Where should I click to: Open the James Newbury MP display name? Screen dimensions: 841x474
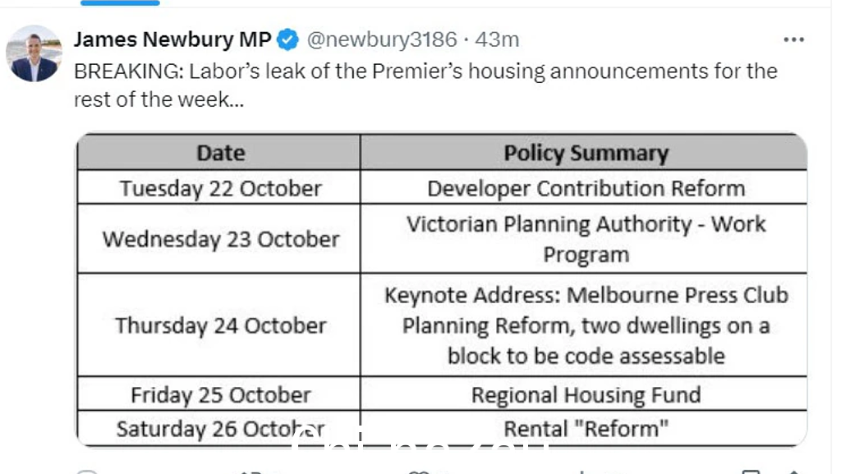172,39
